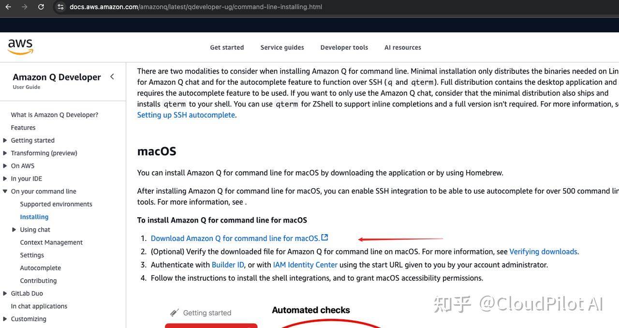Click the pencil icon beside Getting started

coord(175,312)
